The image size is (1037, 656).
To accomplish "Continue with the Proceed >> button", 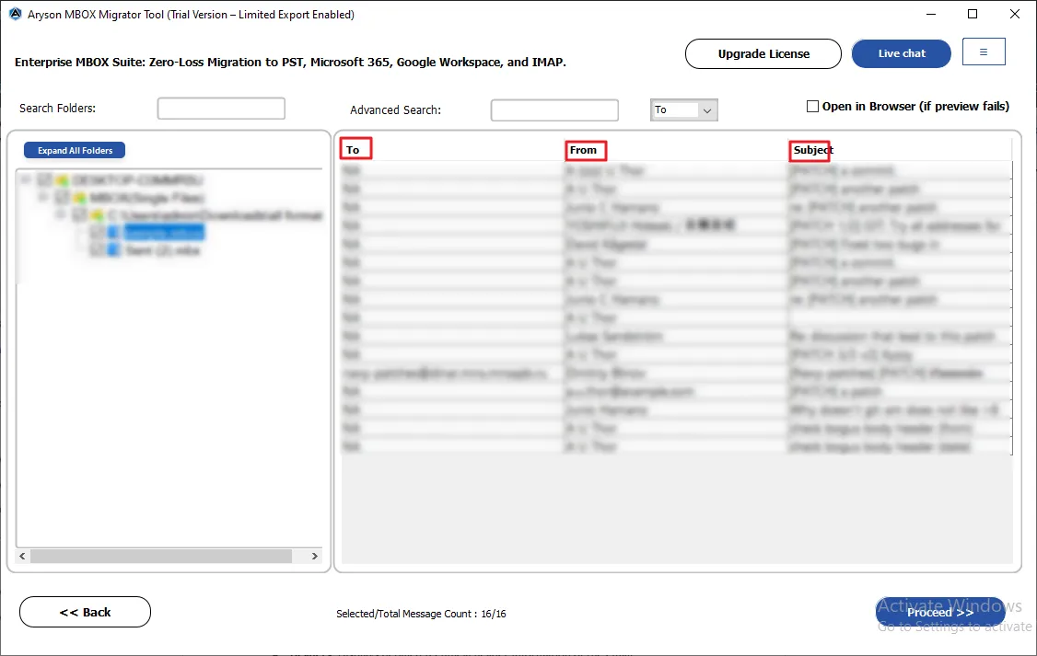I will tap(939, 613).
